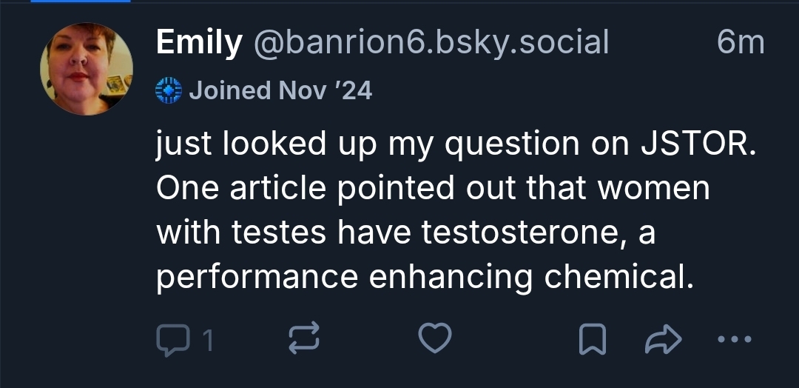Click the post's first line of text
The width and height of the screenshot is (799, 388).
tap(456, 144)
